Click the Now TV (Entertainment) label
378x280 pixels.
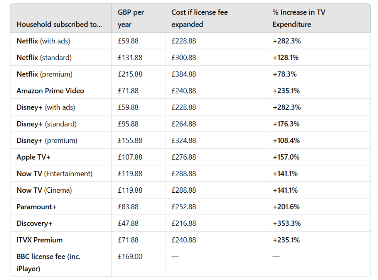coord(54,173)
